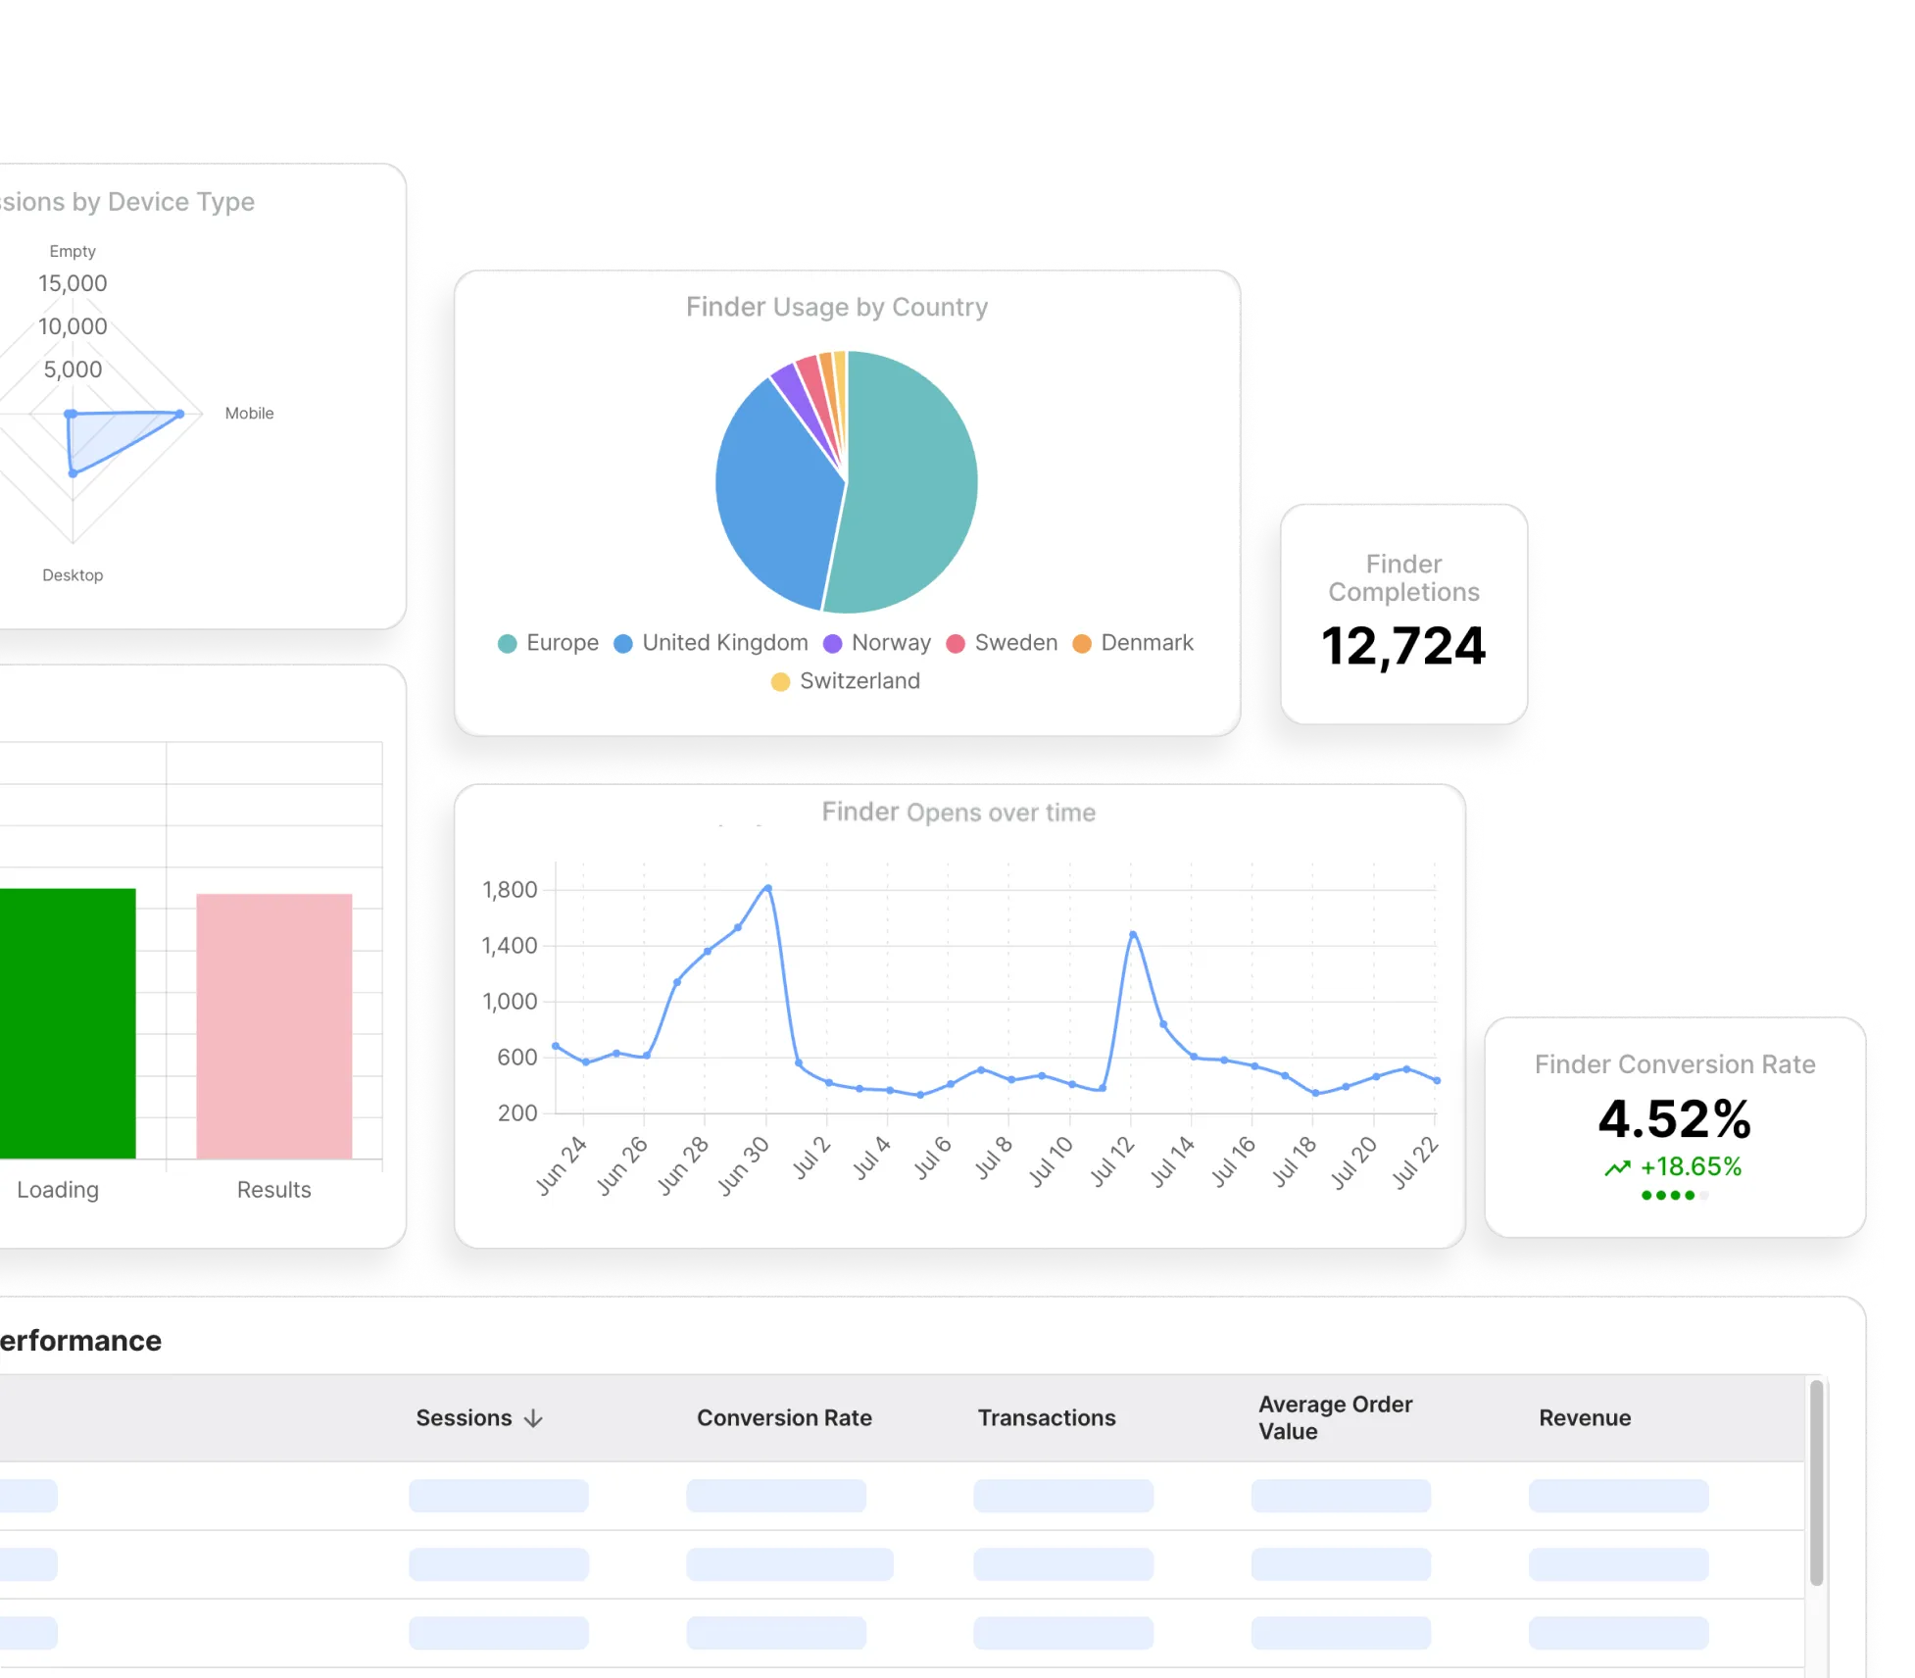Click the Switzerland legend color dot

[x=780, y=682]
